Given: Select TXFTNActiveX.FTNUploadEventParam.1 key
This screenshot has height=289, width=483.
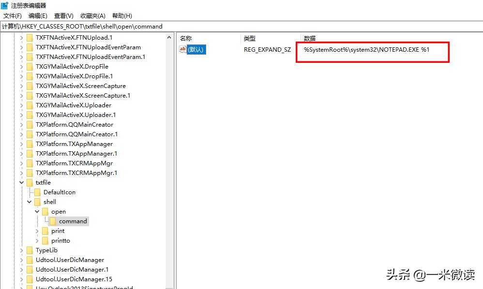Looking at the screenshot, I should tap(90, 57).
